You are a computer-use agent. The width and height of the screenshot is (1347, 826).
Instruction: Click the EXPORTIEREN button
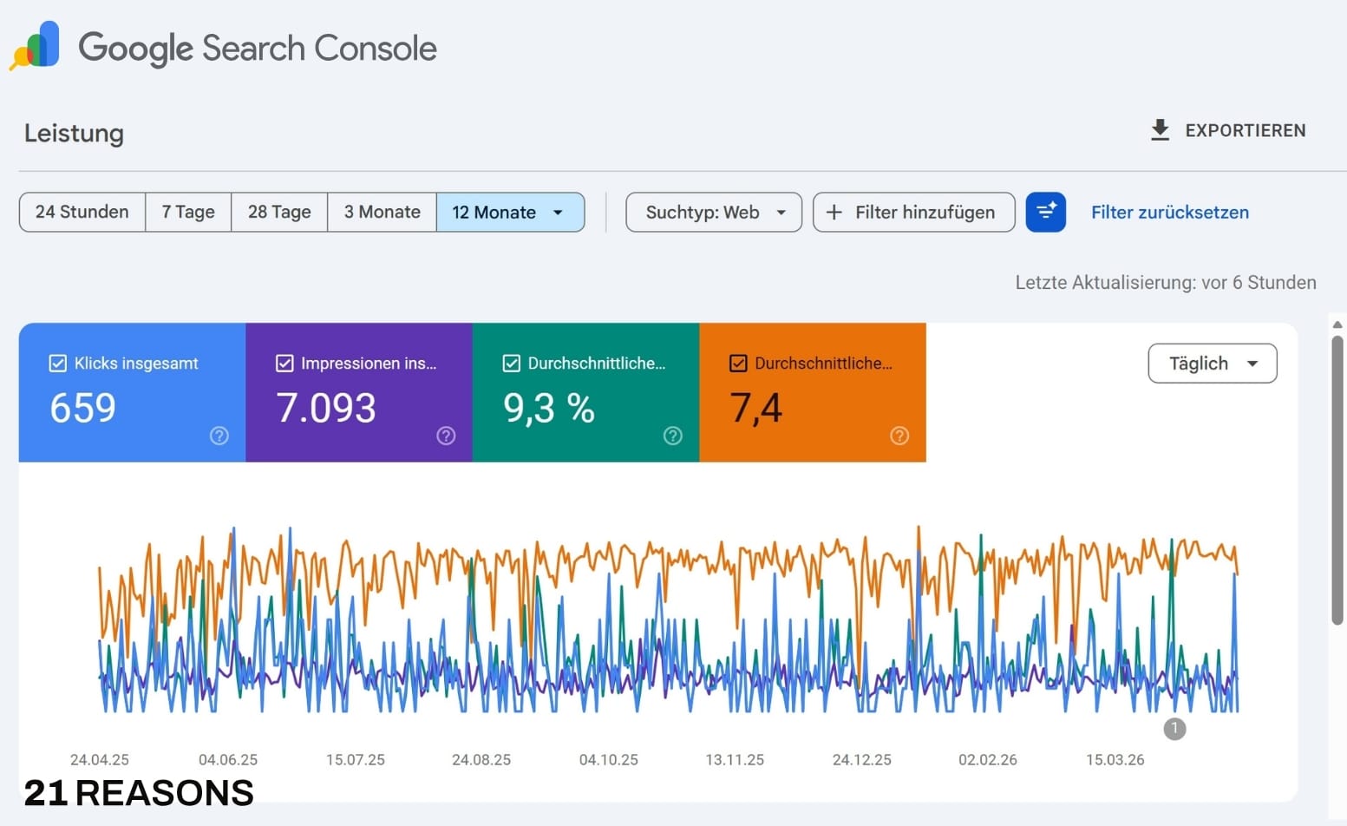tap(1228, 130)
